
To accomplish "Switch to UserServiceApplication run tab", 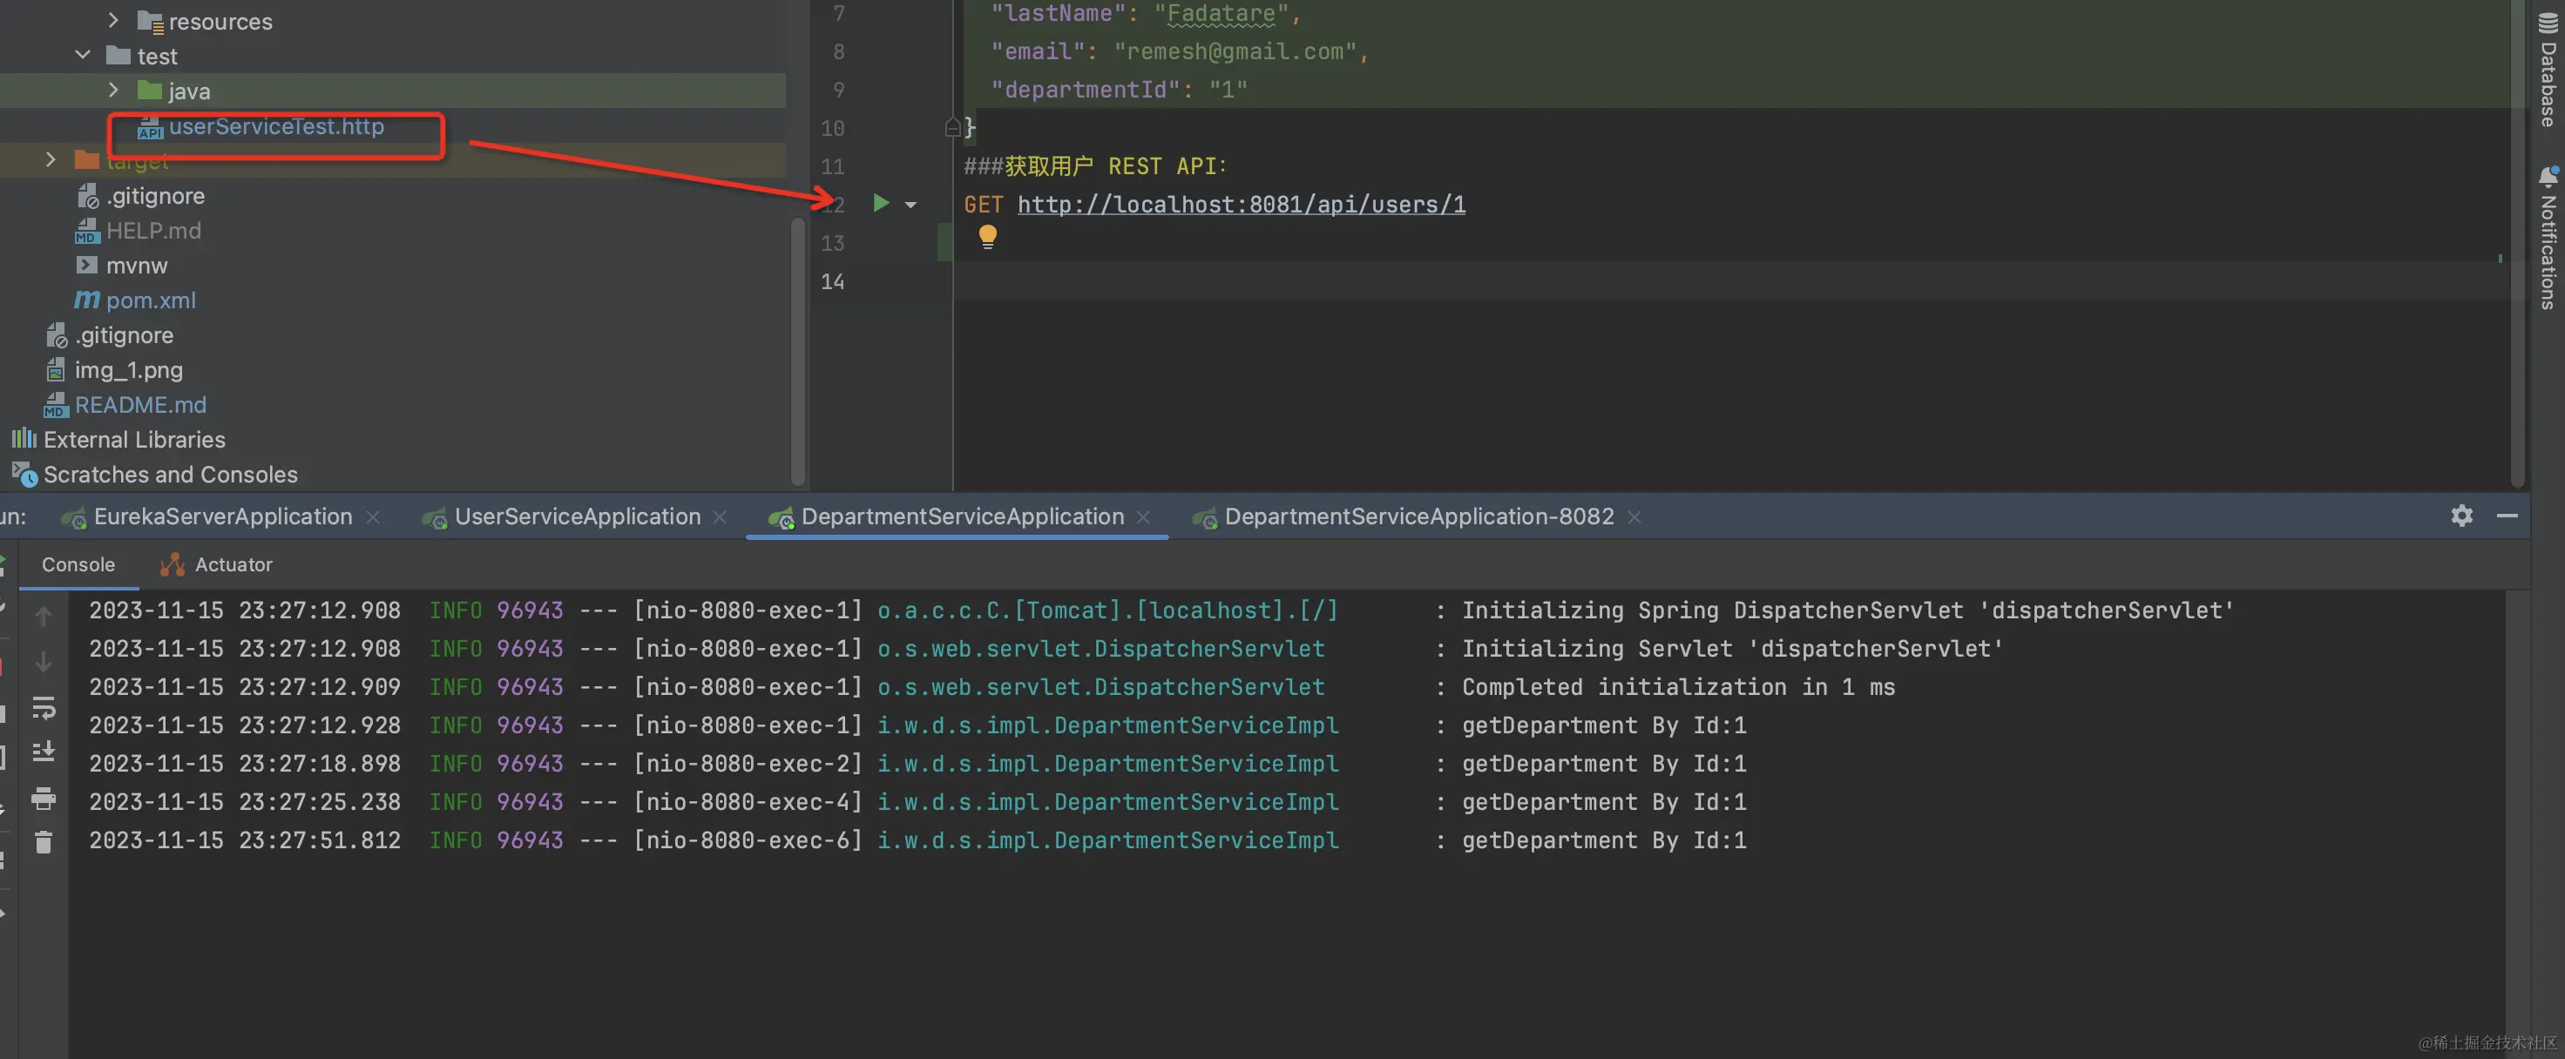I will 577,516.
